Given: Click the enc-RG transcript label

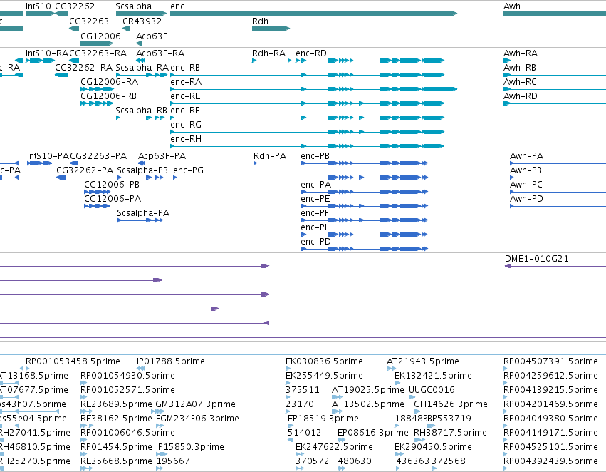Looking at the screenshot, I should click(186, 125).
